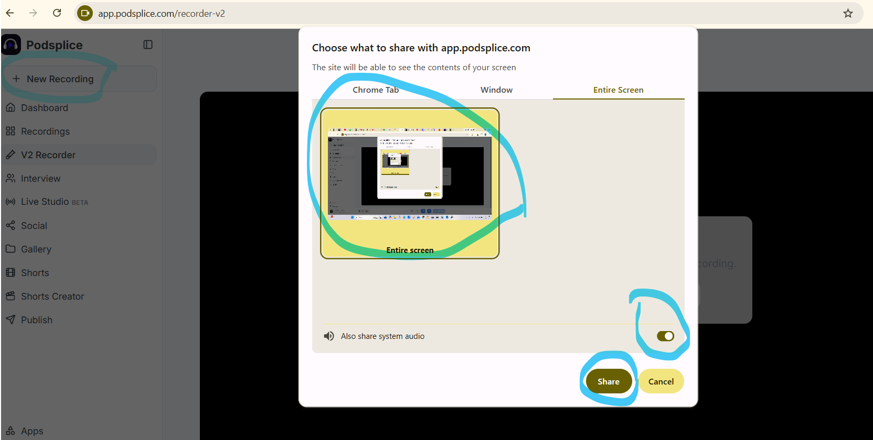
Task: Click the Shorts film icon
Action: pos(10,272)
